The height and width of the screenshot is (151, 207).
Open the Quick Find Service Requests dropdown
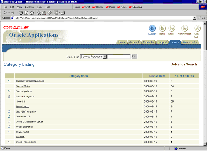[105, 56]
